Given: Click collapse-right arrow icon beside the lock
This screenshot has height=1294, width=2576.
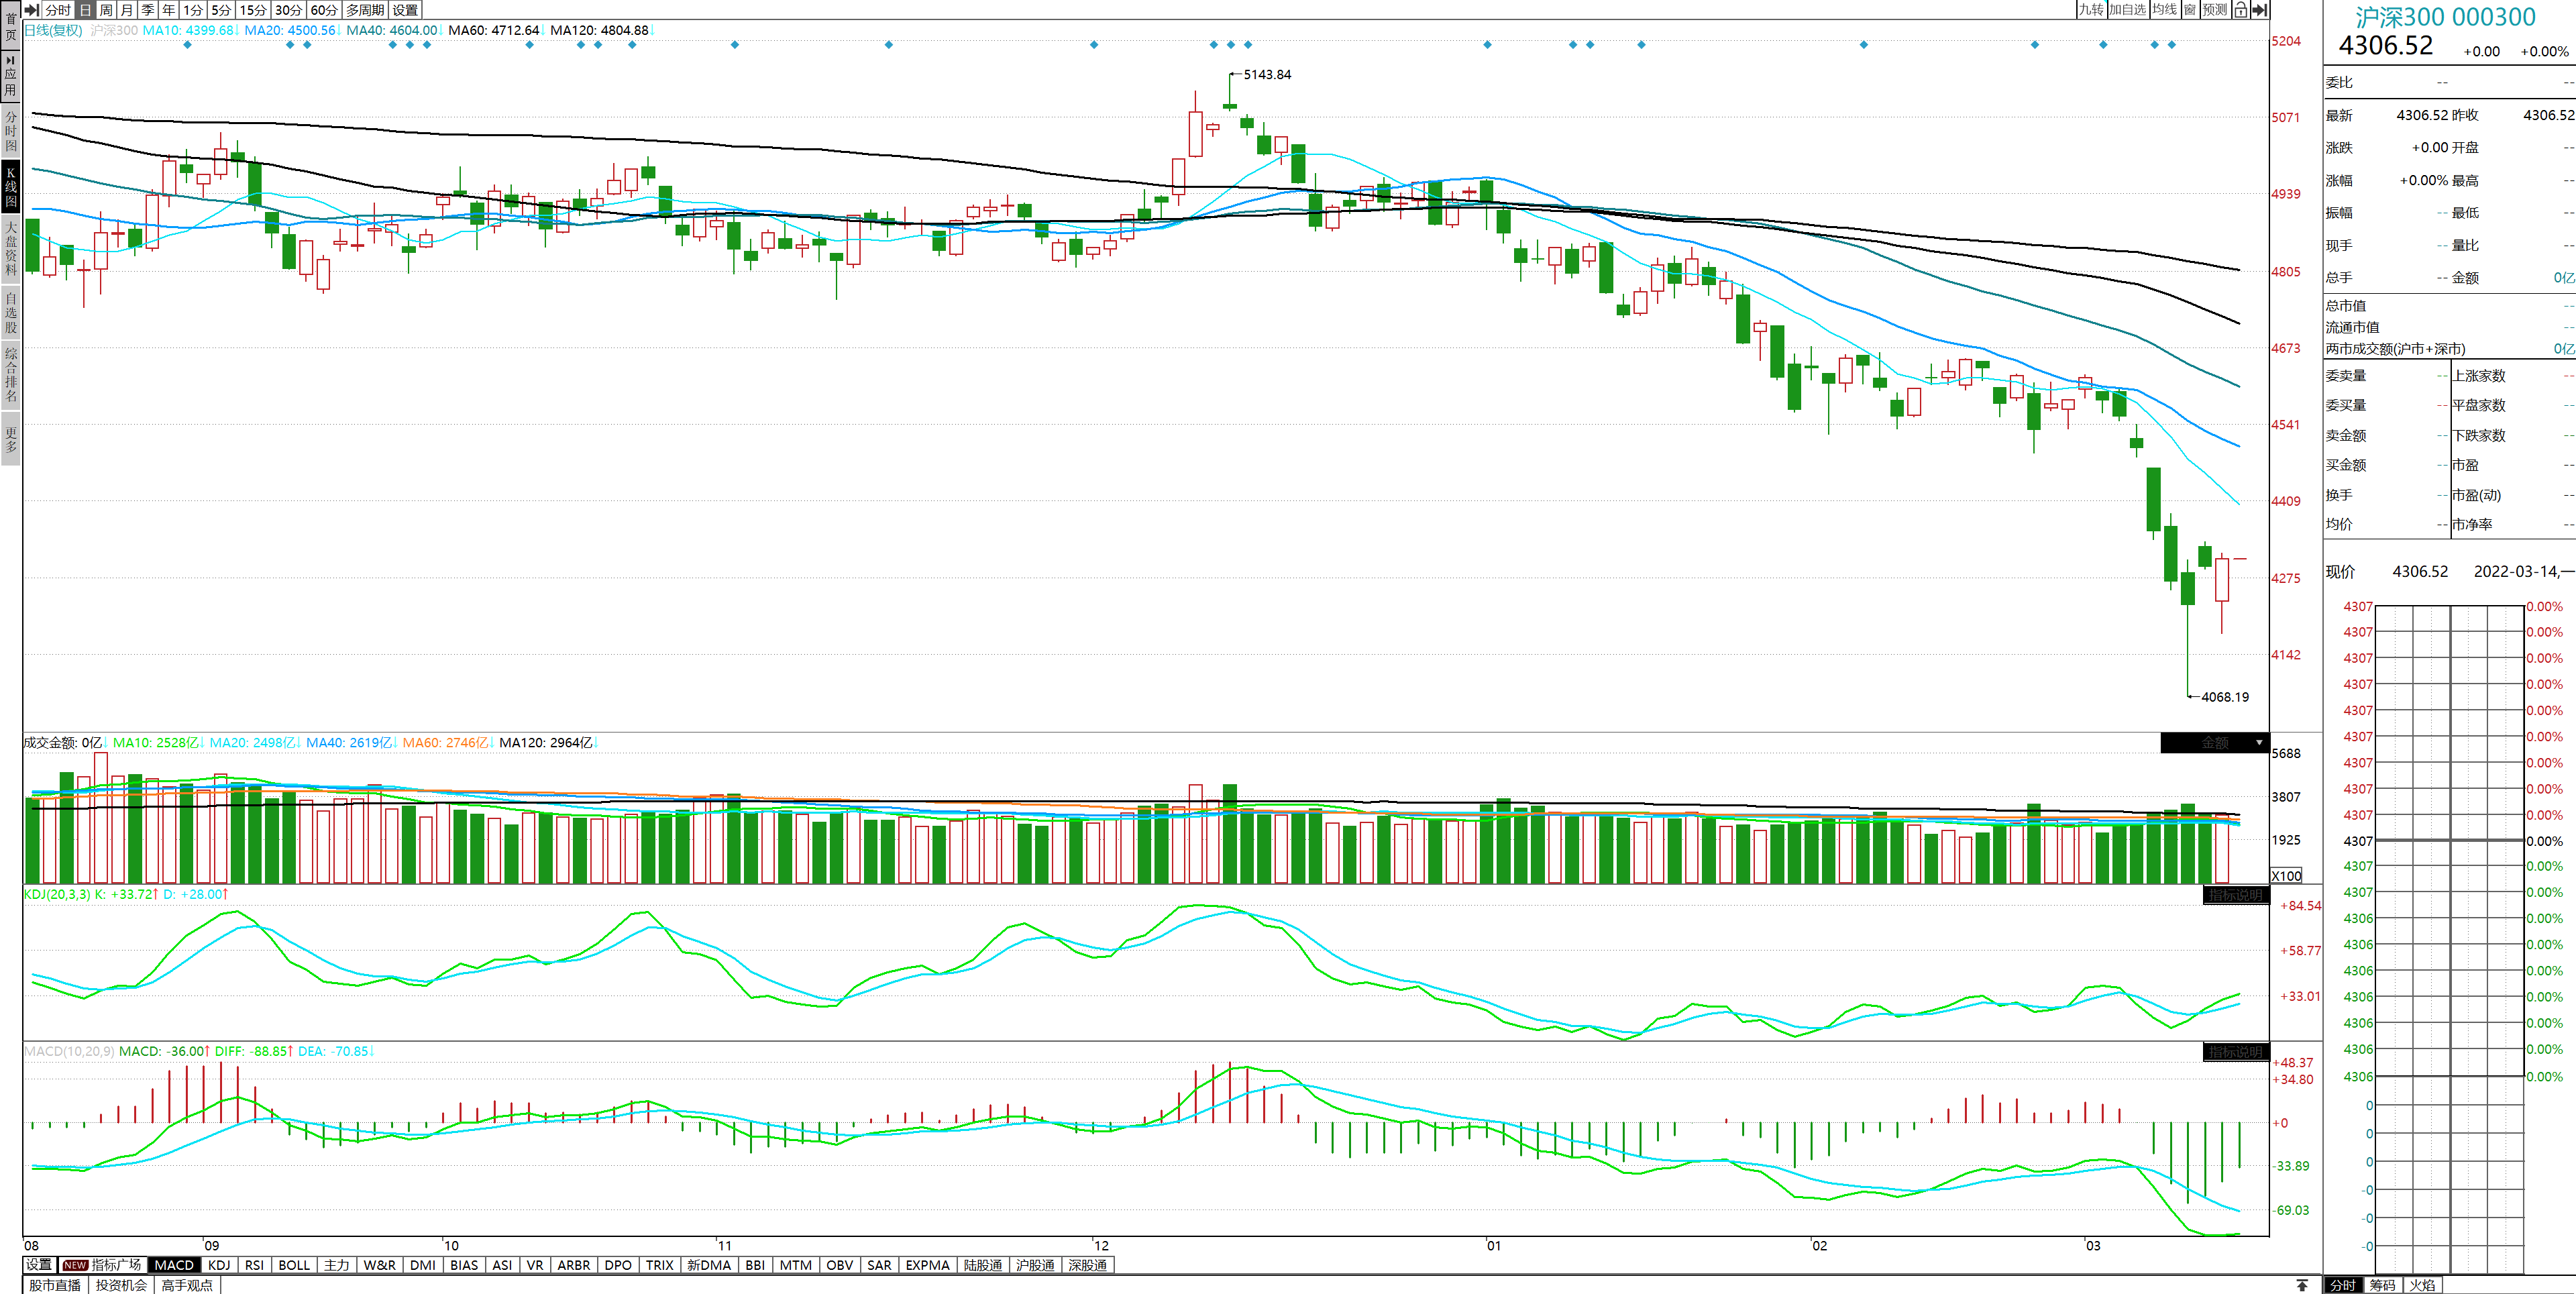Looking at the screenshot, I should pyautogui.click(x=2259, y=10).
